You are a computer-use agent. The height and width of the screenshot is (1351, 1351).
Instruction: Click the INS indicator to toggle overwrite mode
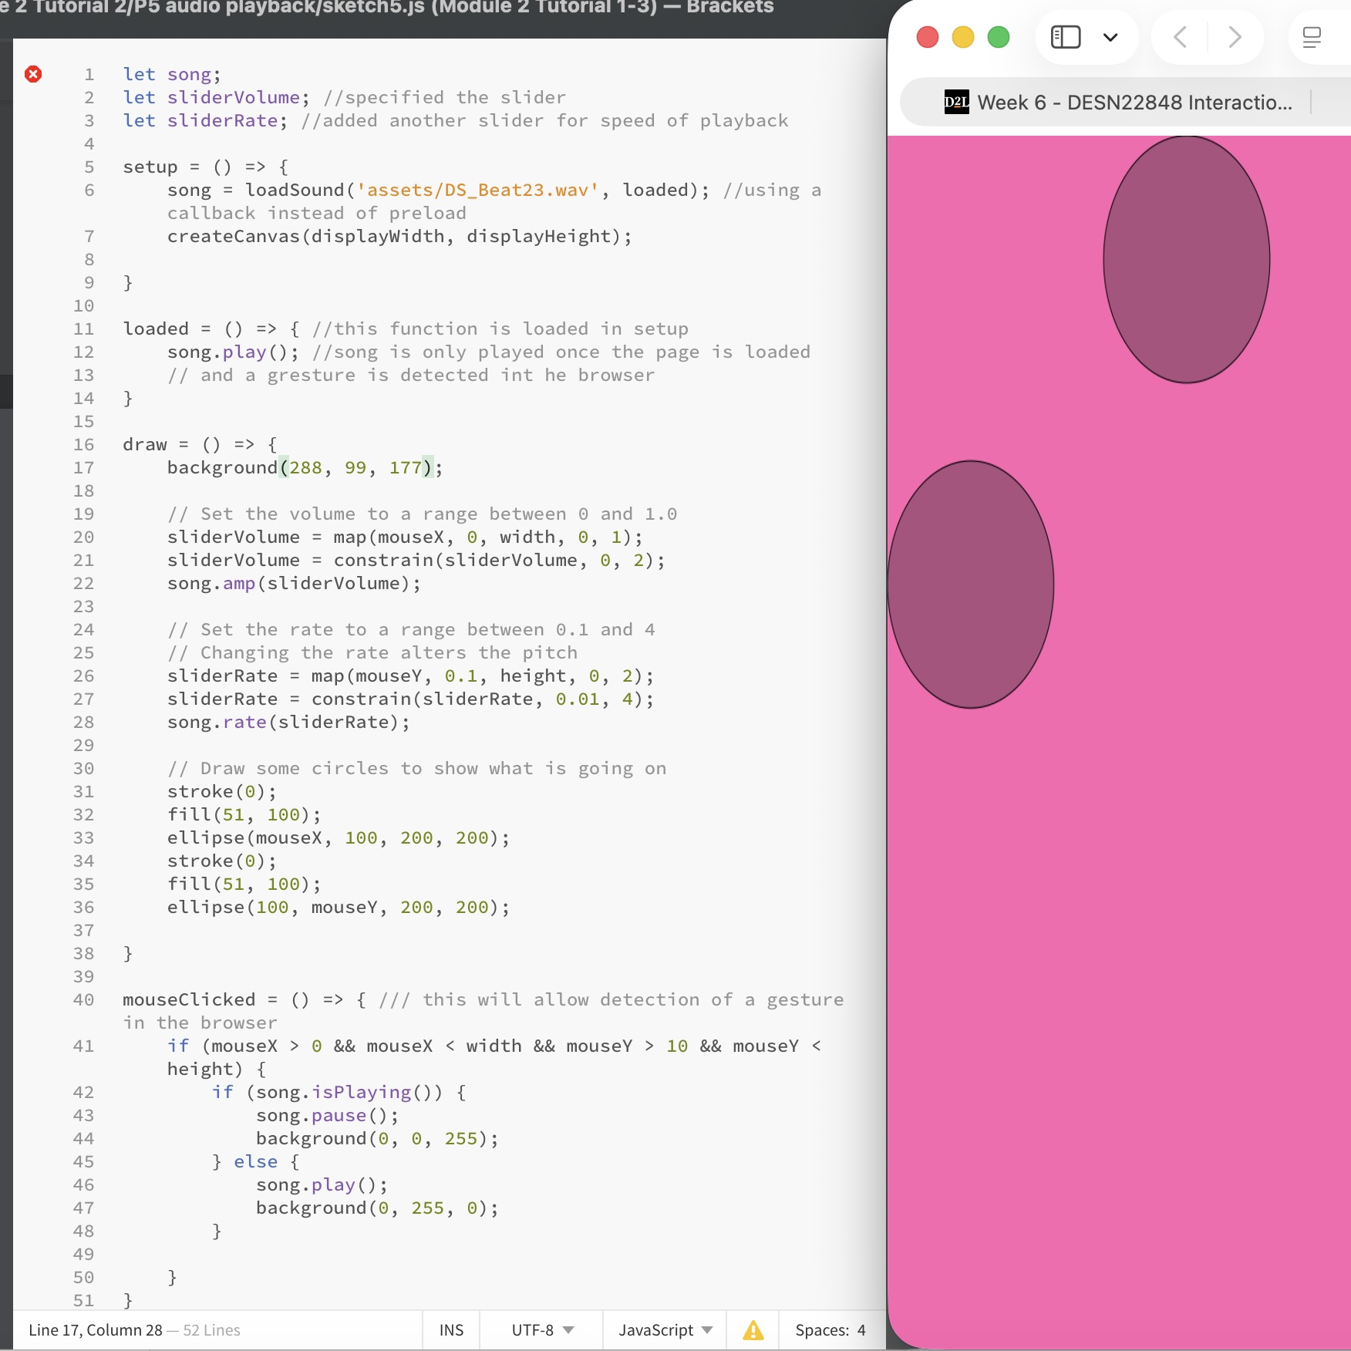451,1330
